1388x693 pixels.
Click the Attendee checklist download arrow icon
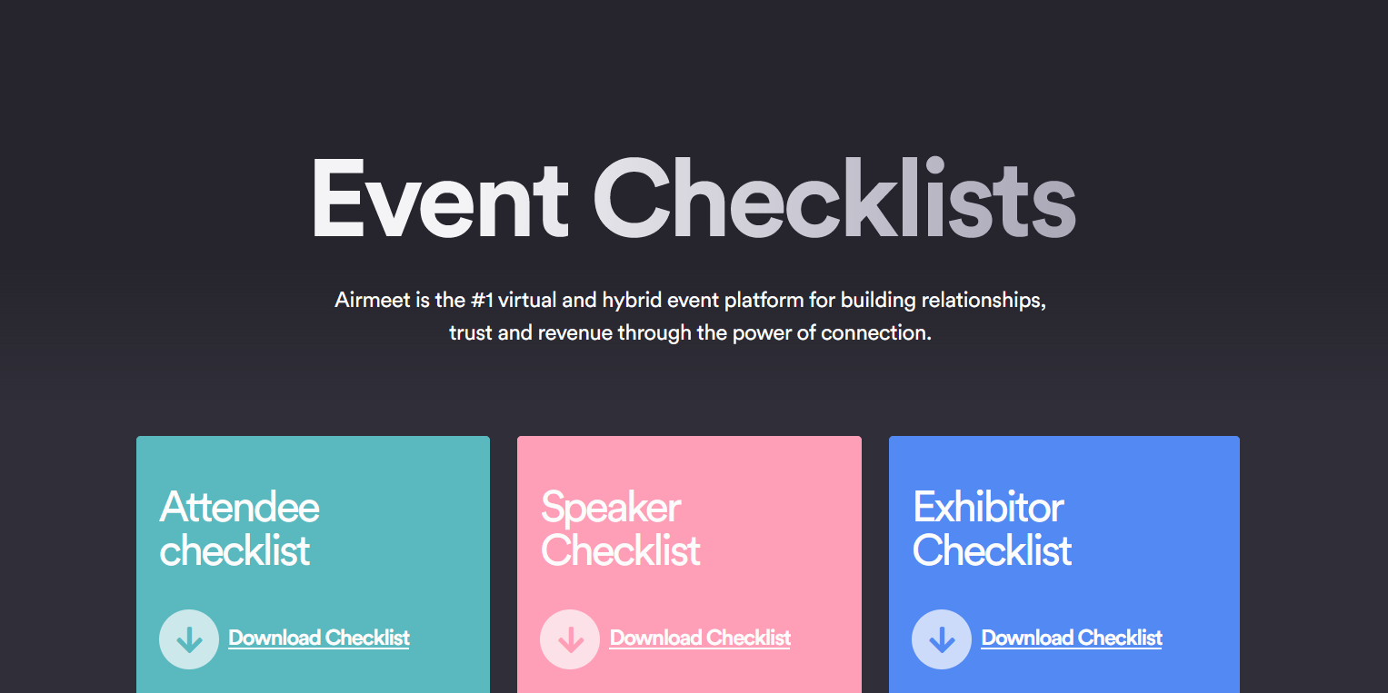pyautogui.click(x=189, y=639)
